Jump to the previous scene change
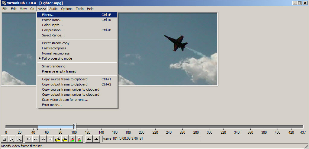The height and width of the screenshot is (149, 309). click(72, 139)
